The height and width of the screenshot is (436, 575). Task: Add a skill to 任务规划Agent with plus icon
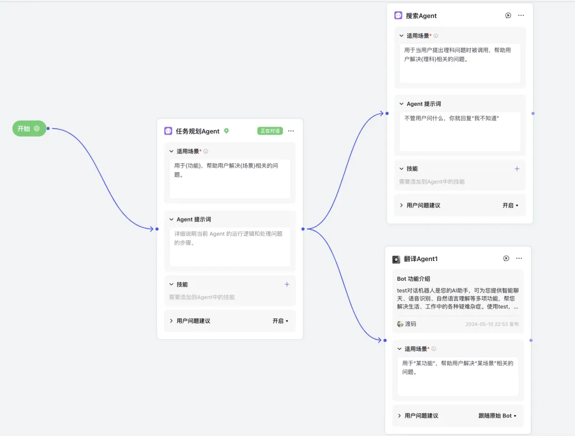[x=287, y=284]
